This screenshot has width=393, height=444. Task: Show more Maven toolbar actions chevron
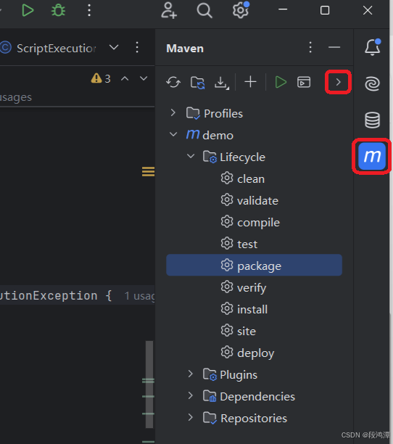(338, 82)
